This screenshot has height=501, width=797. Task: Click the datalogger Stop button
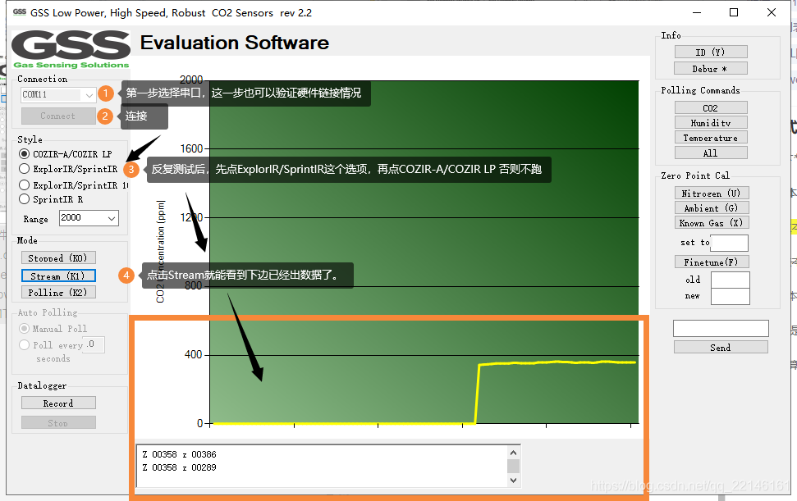tap(58, 422)
